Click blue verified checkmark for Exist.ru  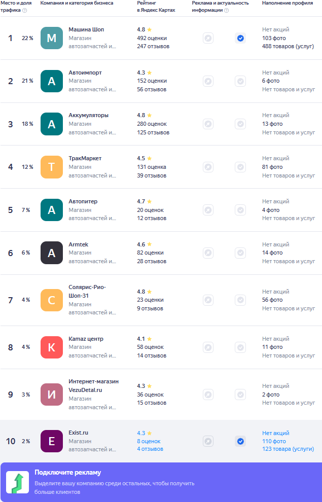coord(240,441)
